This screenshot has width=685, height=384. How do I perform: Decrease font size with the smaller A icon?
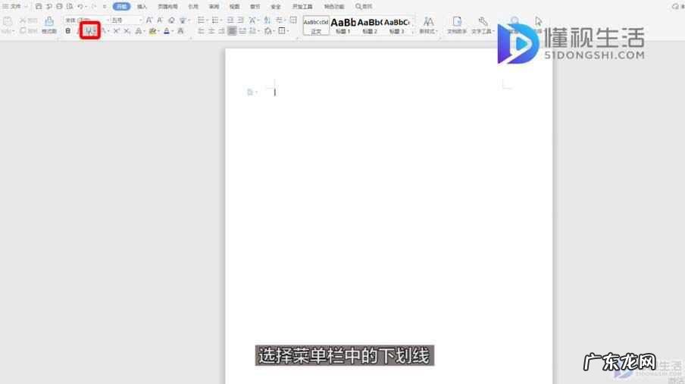[x=160, y=20]
